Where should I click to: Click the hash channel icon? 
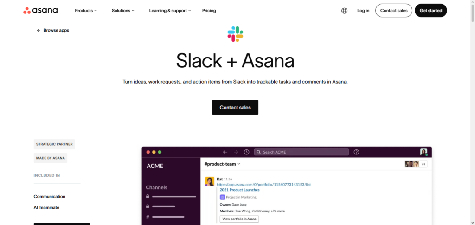(148, 217)
